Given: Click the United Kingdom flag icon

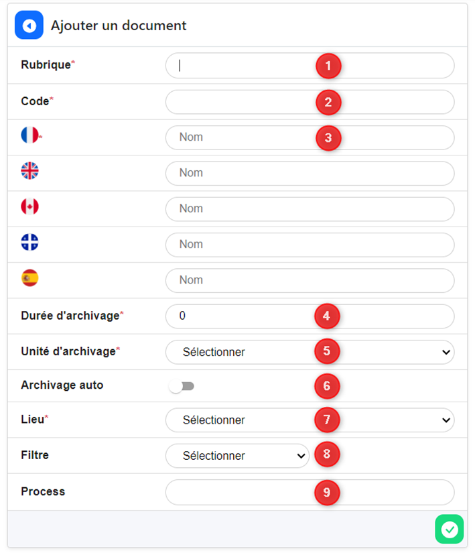Looking at the screenshot, I should coord(29,171).
